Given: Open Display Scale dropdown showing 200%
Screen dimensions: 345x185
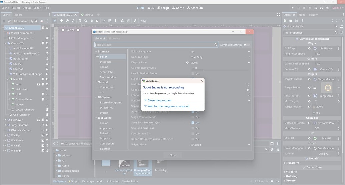Looking at the screenshot, I should (x=220, y=63).
